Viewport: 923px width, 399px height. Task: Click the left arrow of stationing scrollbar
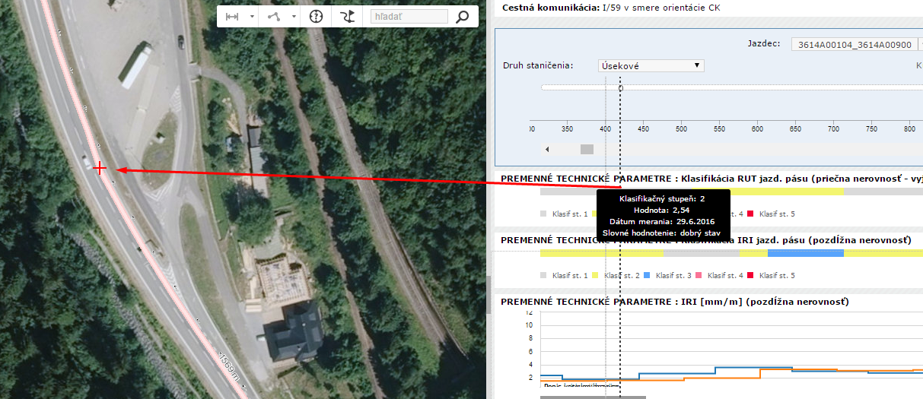pos(547,149)
